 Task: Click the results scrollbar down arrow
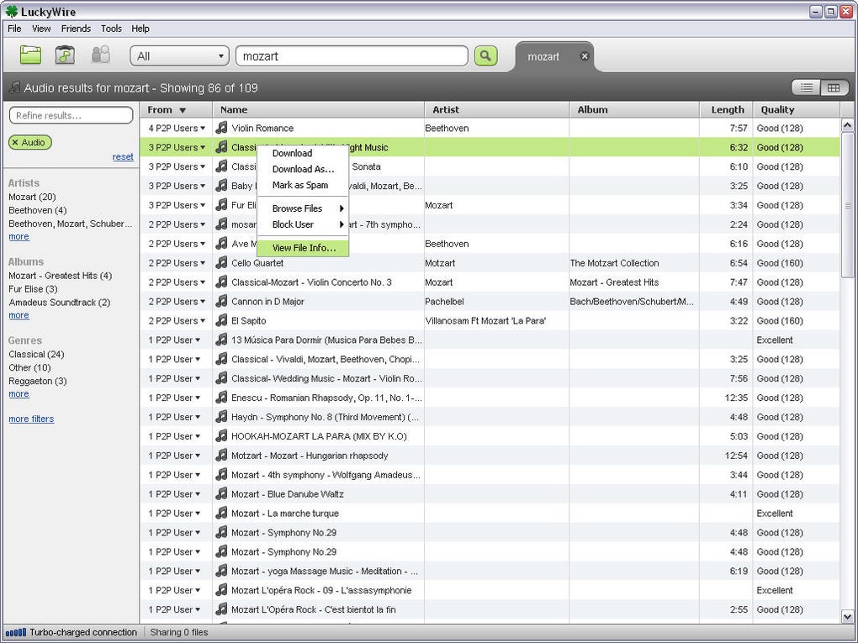click(x=848, y=617)
